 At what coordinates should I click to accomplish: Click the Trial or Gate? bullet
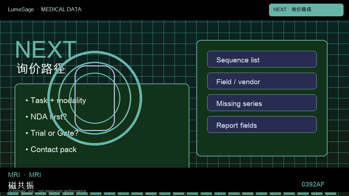point(52,133)
